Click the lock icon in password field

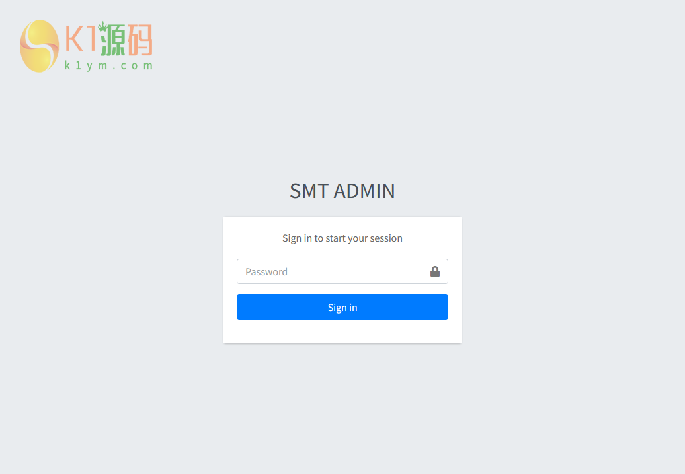click(434, 271)
